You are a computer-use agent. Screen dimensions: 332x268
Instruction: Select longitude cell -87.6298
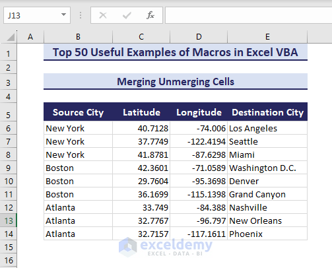click(x=199, y=154)
